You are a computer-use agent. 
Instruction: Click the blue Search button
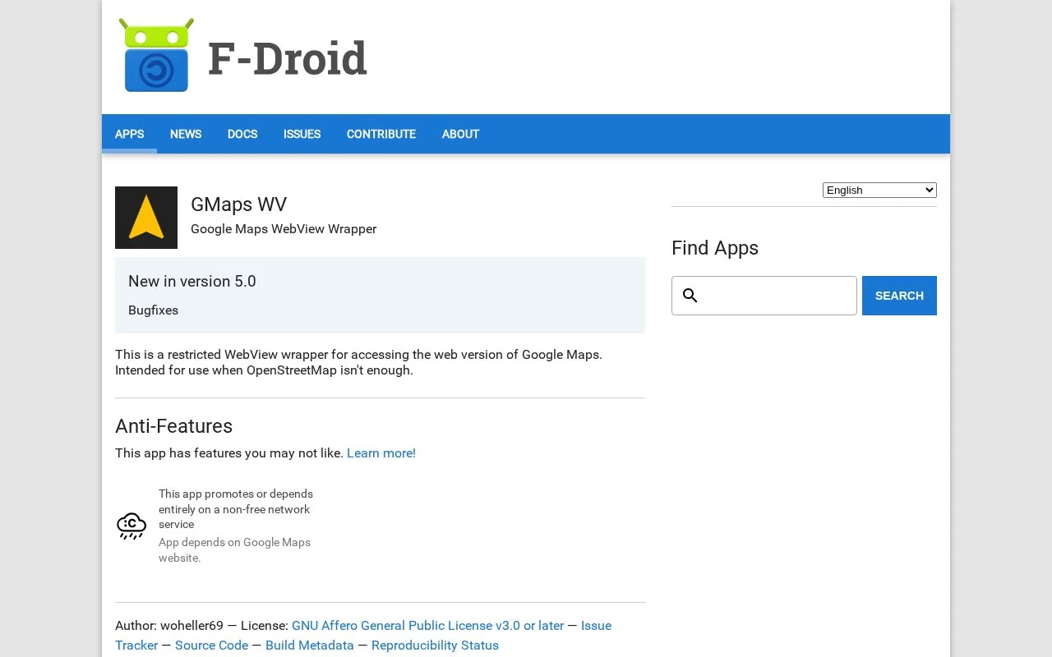(899, 296)
